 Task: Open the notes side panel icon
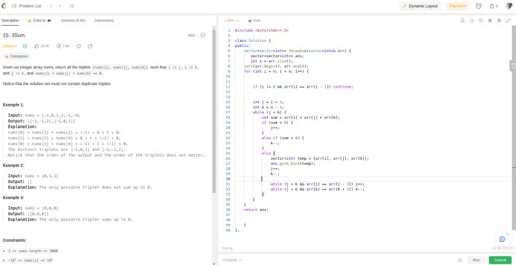click(513, 66)
